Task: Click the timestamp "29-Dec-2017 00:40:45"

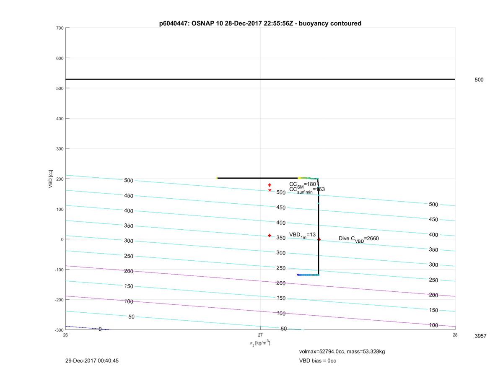Action: pyautogui.click(x=92, y=361)
